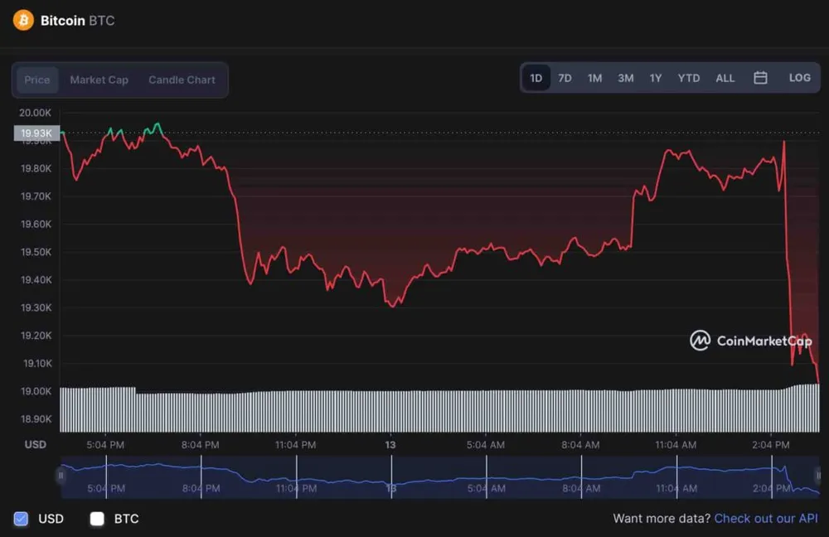Click the Bitcoin logo icon
Screen dimensions: 829x537
click(23, 20)
